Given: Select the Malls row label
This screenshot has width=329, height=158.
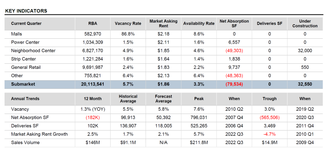Looking at the screenshot, I should click(16, 34).
